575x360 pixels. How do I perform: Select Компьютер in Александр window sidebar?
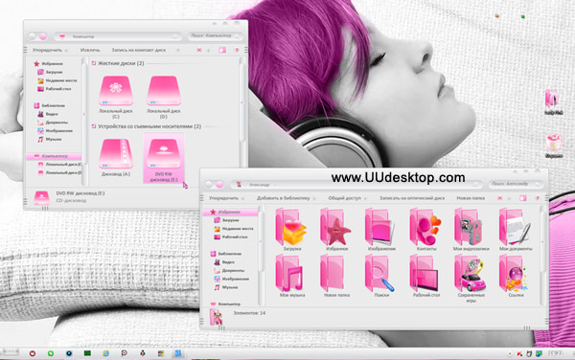click(x=225, y=304)
